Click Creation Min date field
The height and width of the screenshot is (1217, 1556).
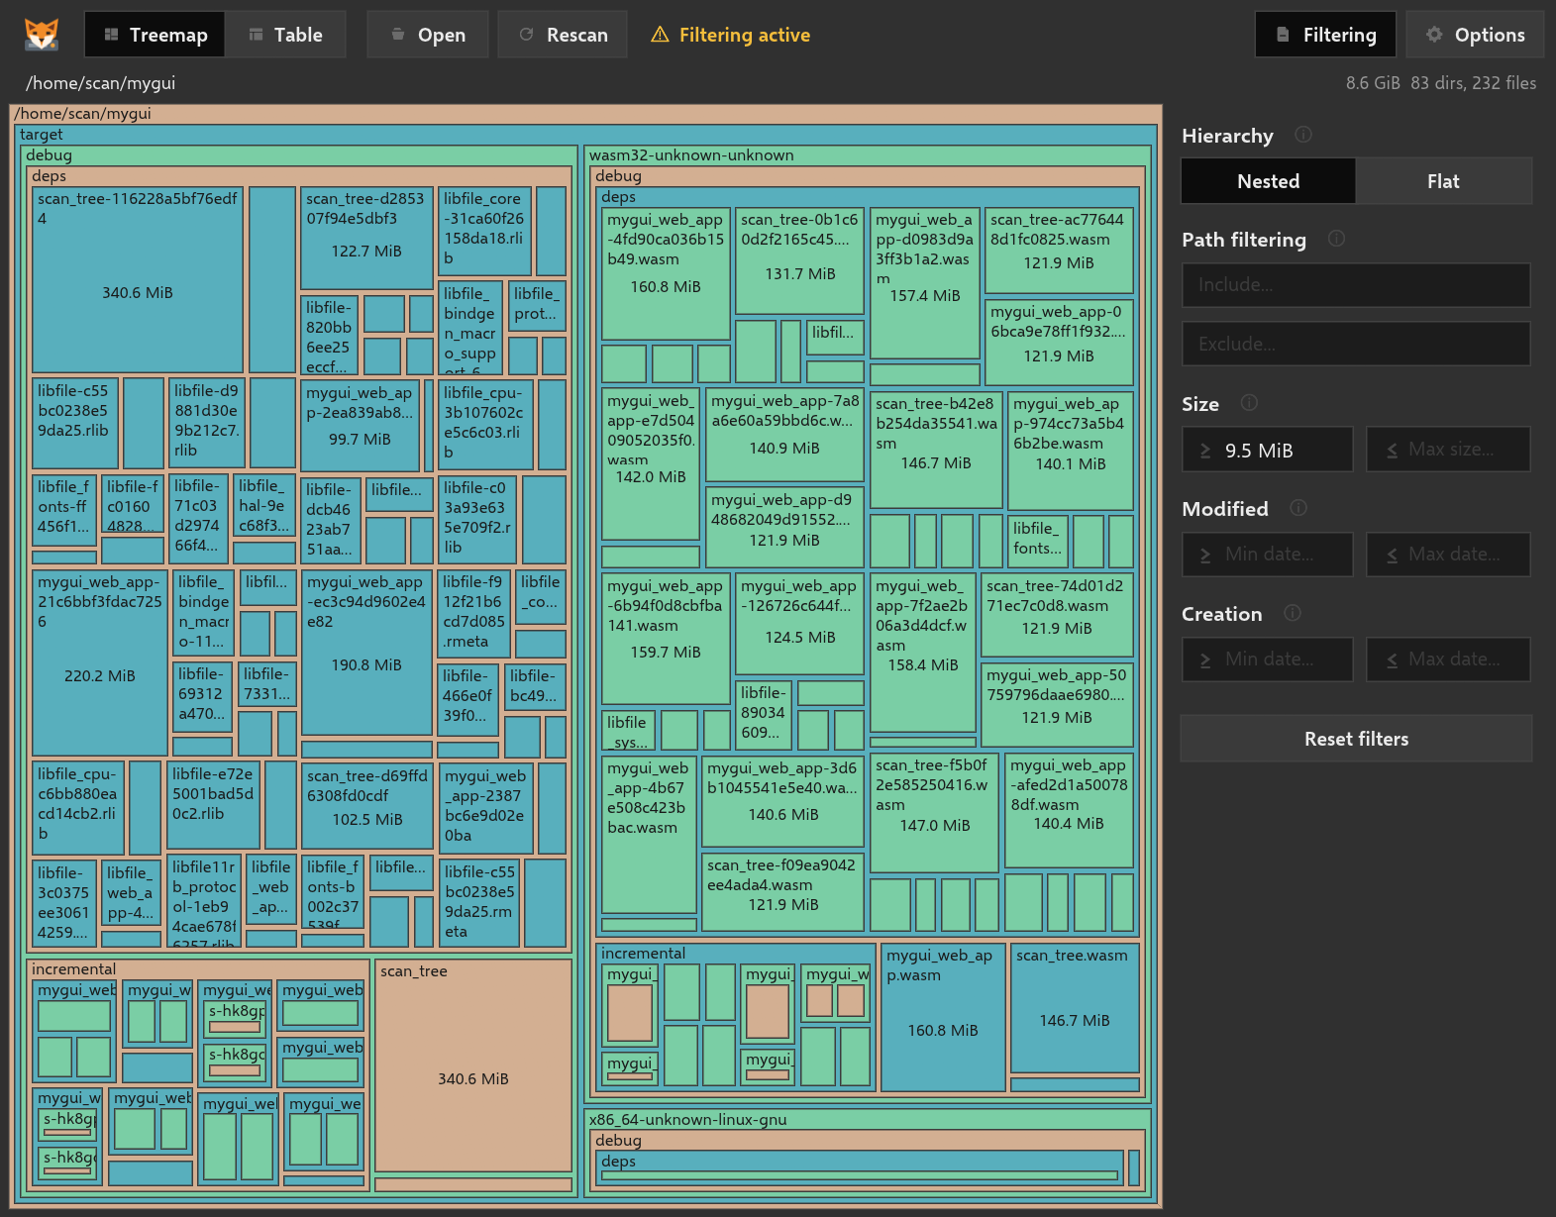(x=1268, y=659)
